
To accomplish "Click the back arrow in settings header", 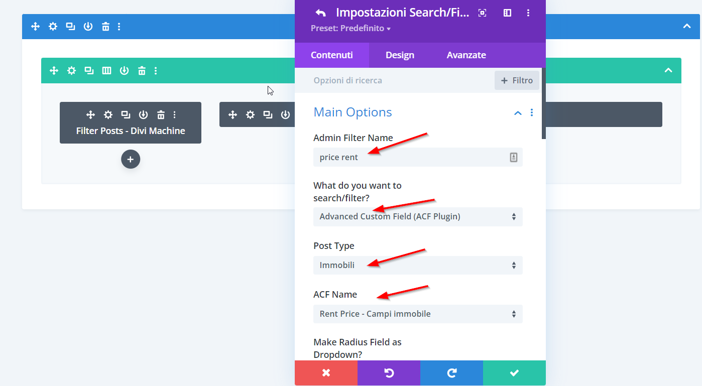I will click(x=320, y=13).
